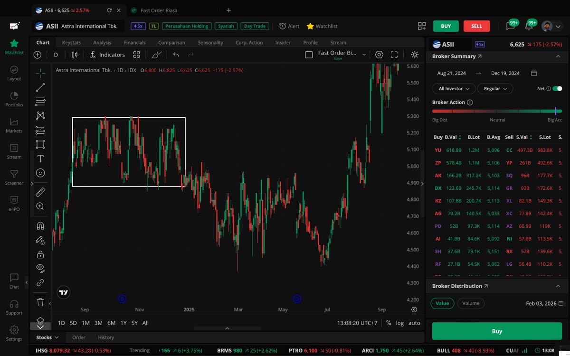Toggle hide all drawings eye icon

point(40,268)
